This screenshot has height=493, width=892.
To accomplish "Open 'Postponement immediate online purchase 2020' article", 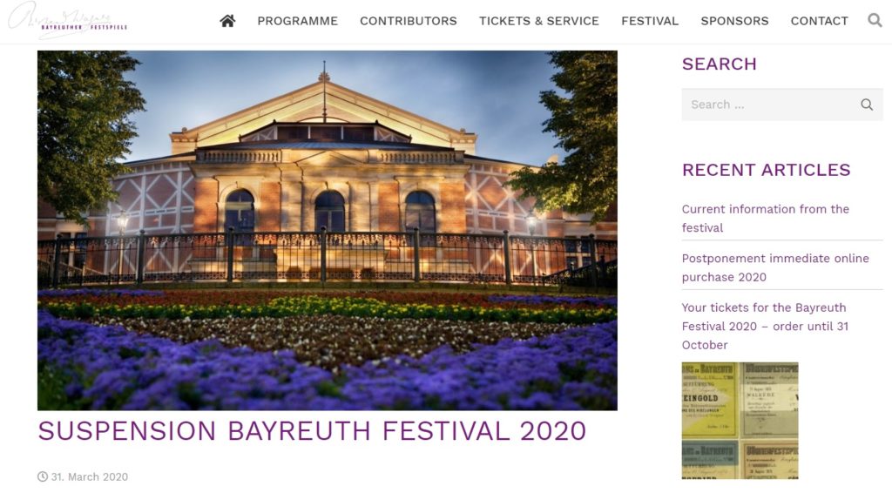I will coord(774,267).
